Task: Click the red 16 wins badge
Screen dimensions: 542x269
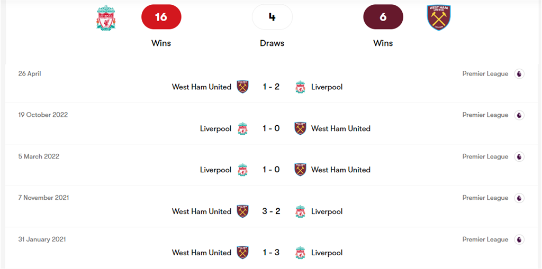Action: point(161,17)
